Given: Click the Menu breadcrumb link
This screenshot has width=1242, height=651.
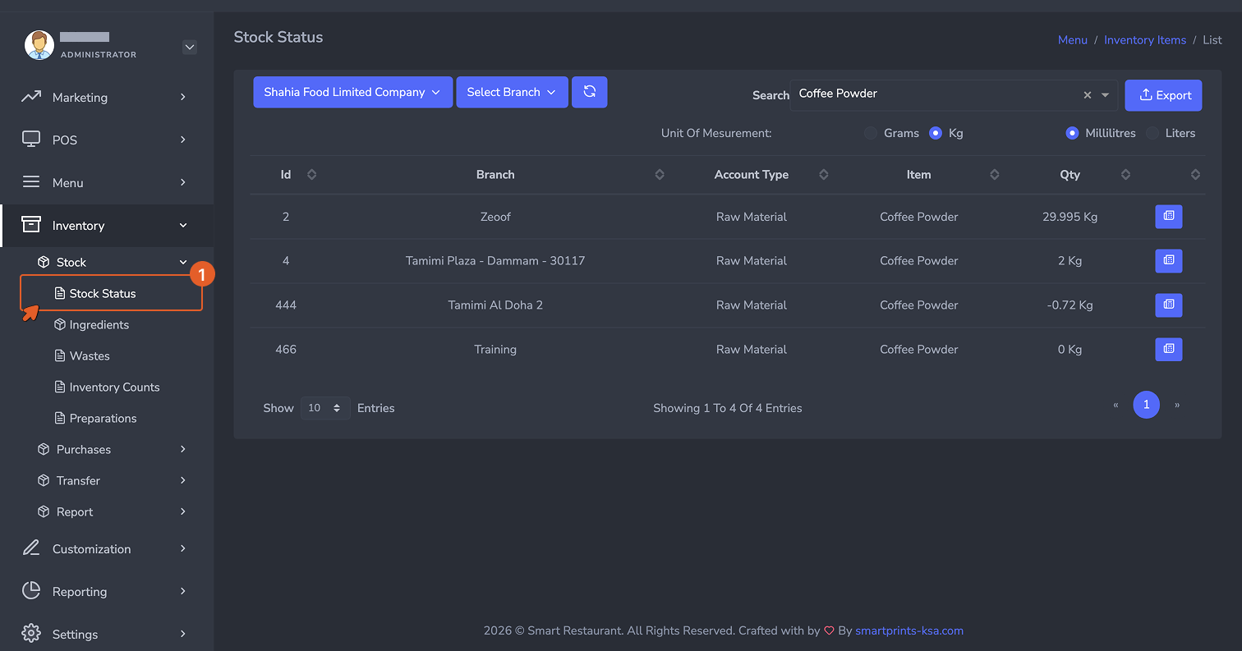Looking at the screenshot, I should (1073, 39).
